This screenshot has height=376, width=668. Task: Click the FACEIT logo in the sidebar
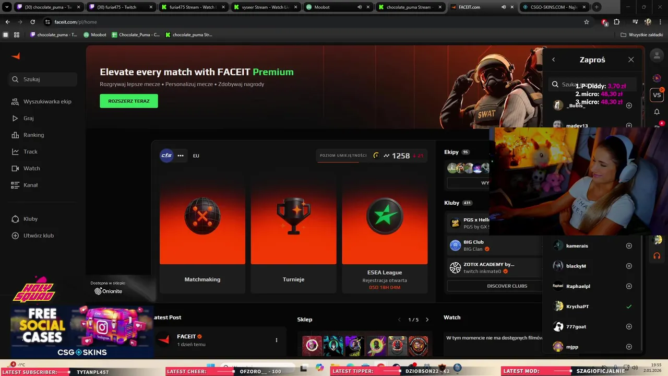point(16,56)
